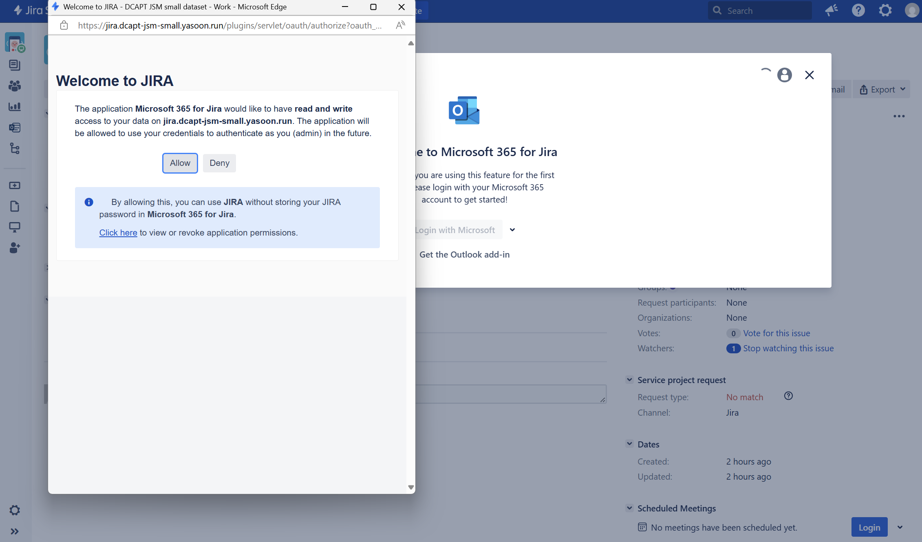Click the feedback megaphone icon

(x=831, y=10)
